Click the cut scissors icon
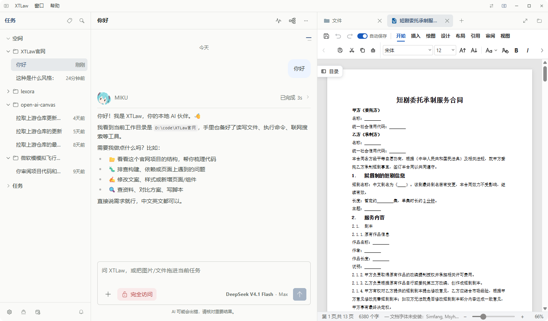Screen dimensions: 548x321 pos(351,50)
